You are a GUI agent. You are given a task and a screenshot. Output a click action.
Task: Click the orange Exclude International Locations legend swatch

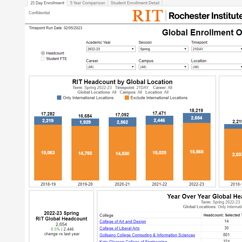(x=127, y=98)
